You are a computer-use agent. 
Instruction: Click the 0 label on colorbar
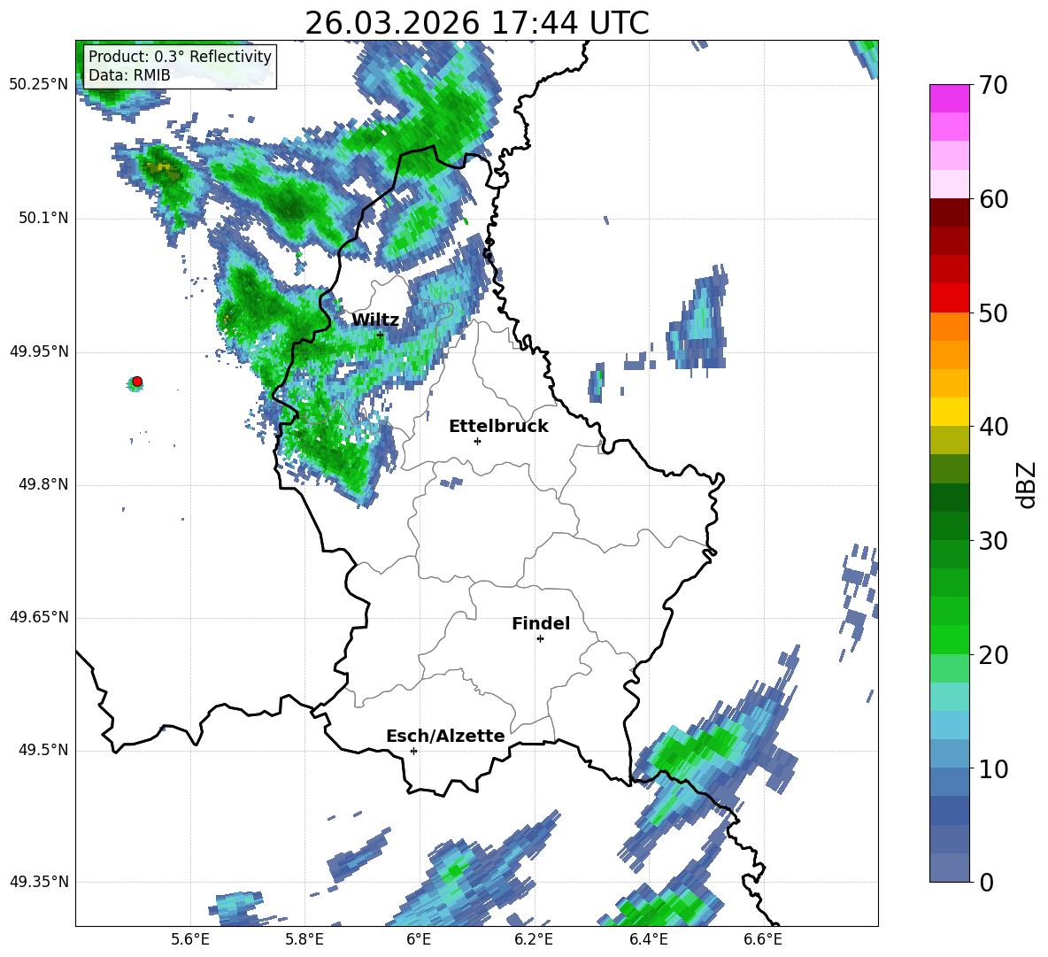985,883
